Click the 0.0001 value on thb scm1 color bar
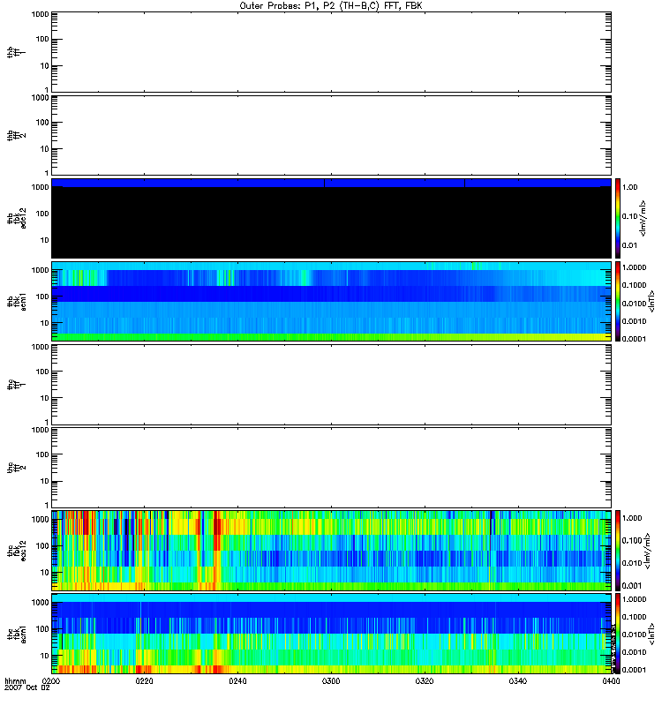The width and height of the screenshot is (662, 706). coord(634,339)
